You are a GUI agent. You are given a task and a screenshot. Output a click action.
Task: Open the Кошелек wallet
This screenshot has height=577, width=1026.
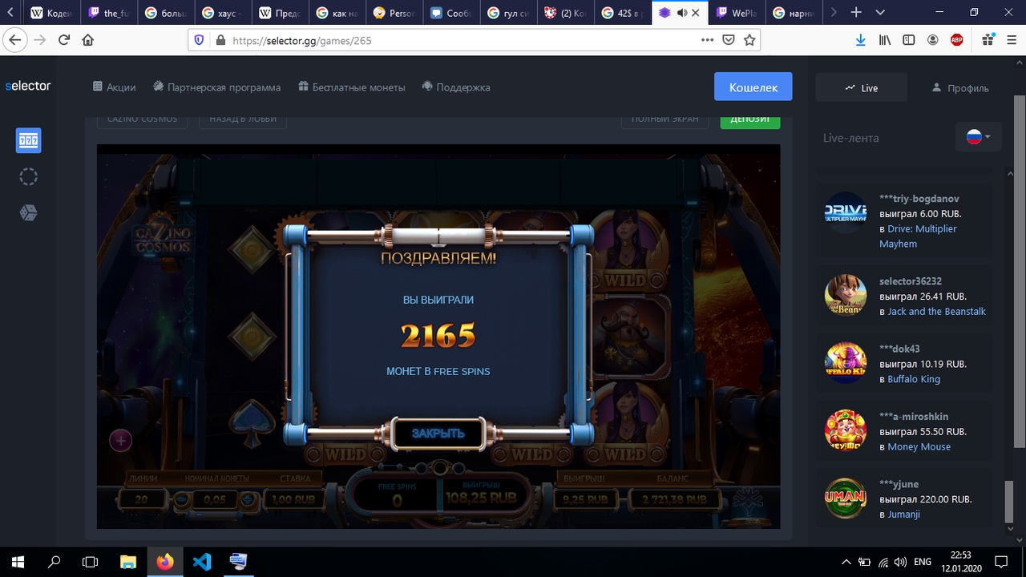753,87
